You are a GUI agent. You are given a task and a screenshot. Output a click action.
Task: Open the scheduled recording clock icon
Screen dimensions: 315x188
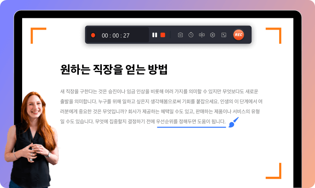191,35
